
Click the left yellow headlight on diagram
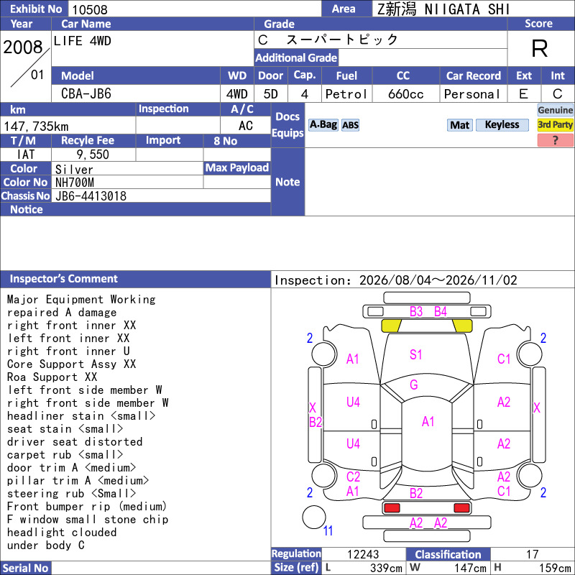(391, 326)
